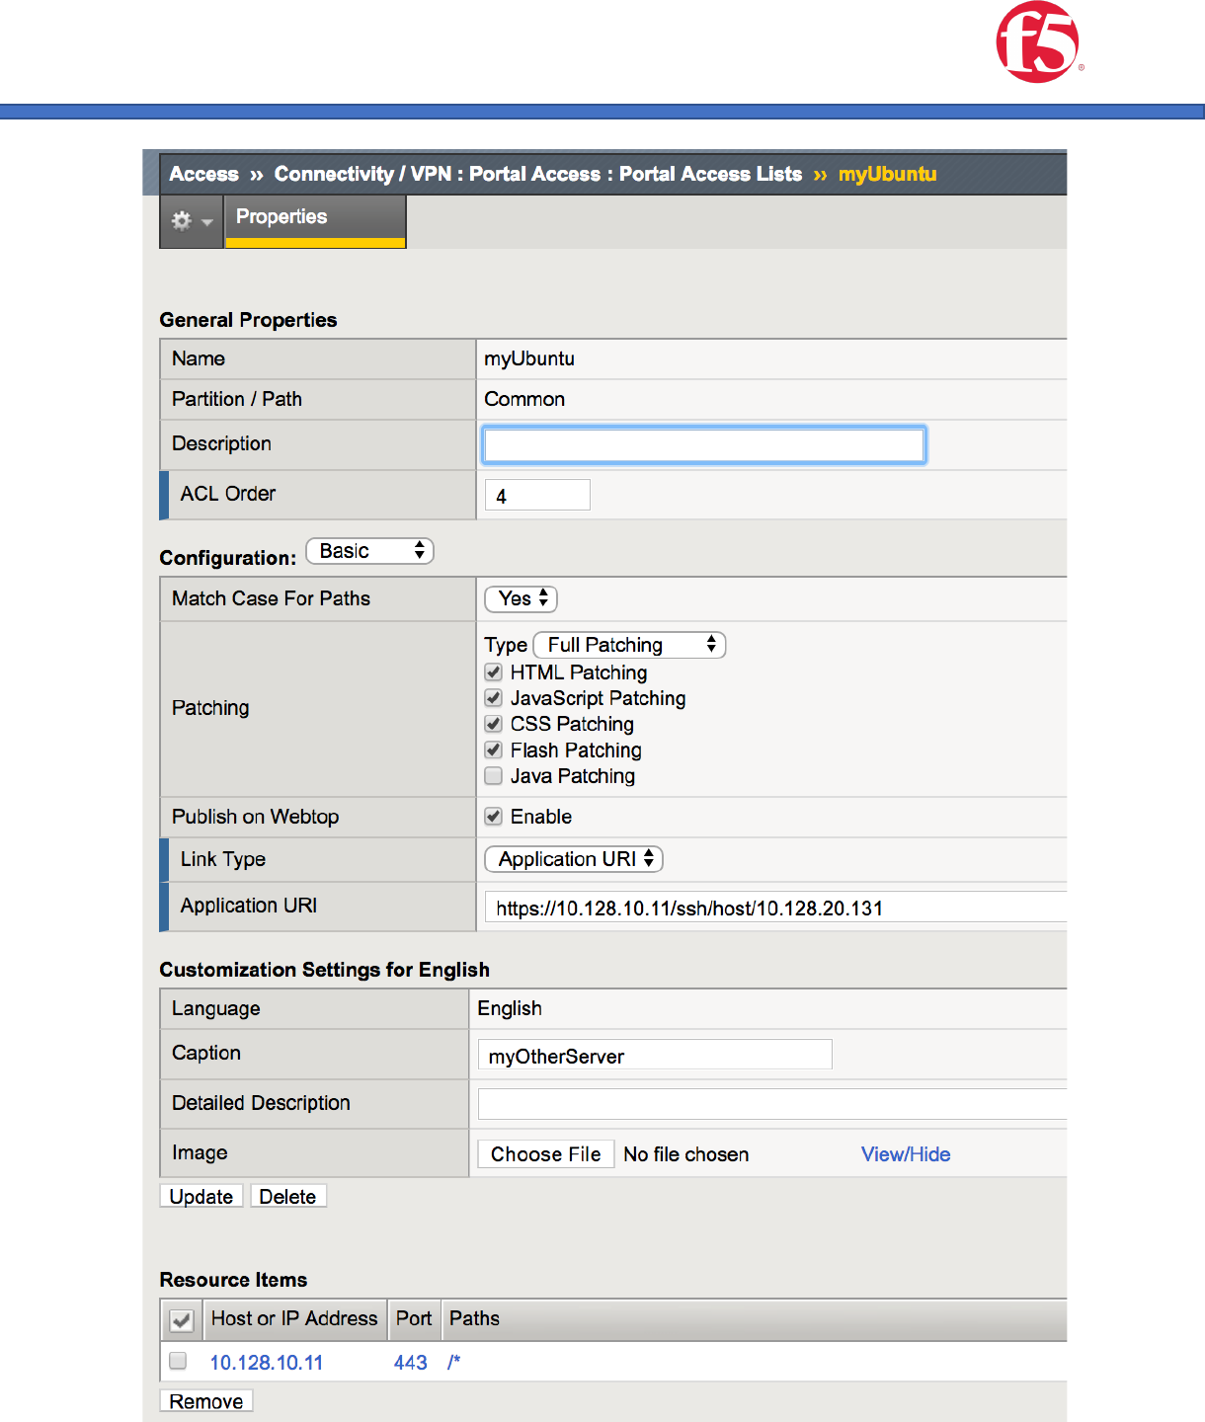Image resolution: width=1205 pixels, height=1422 pixels.
Task: Click the Description input field
Action: 703,445
